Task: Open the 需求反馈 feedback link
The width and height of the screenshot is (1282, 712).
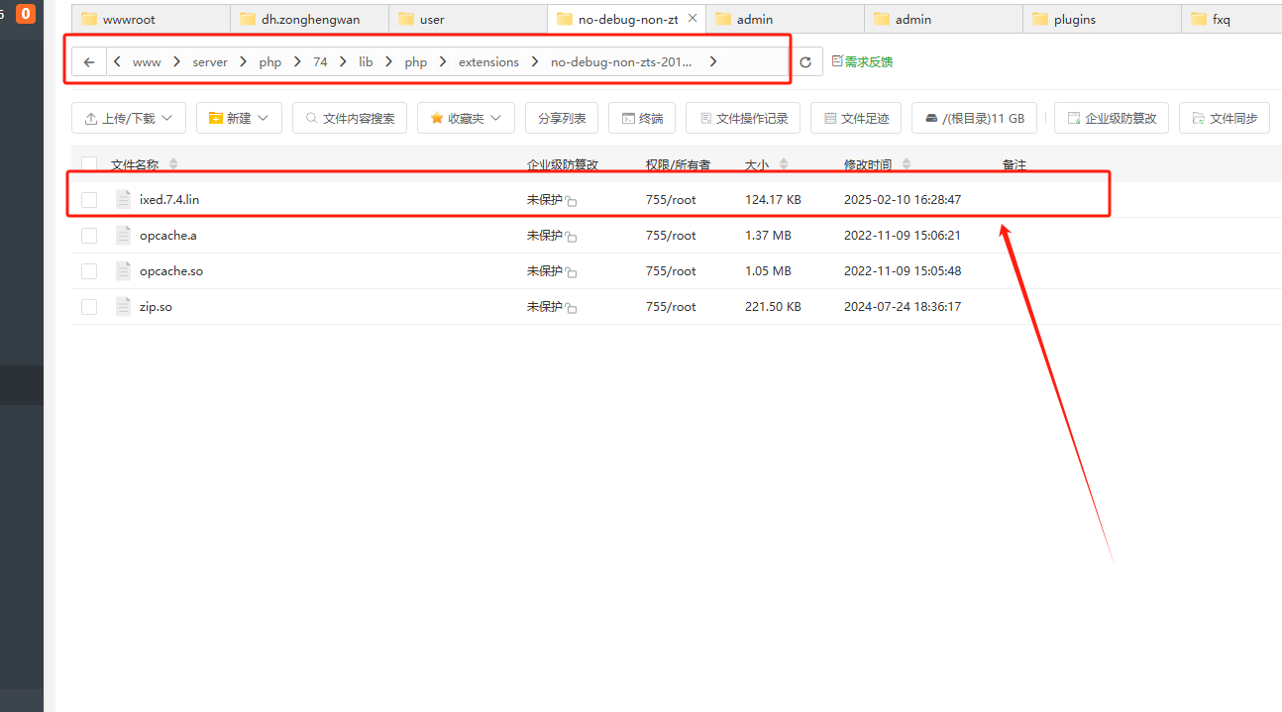Action: click(x=862, y=62)
